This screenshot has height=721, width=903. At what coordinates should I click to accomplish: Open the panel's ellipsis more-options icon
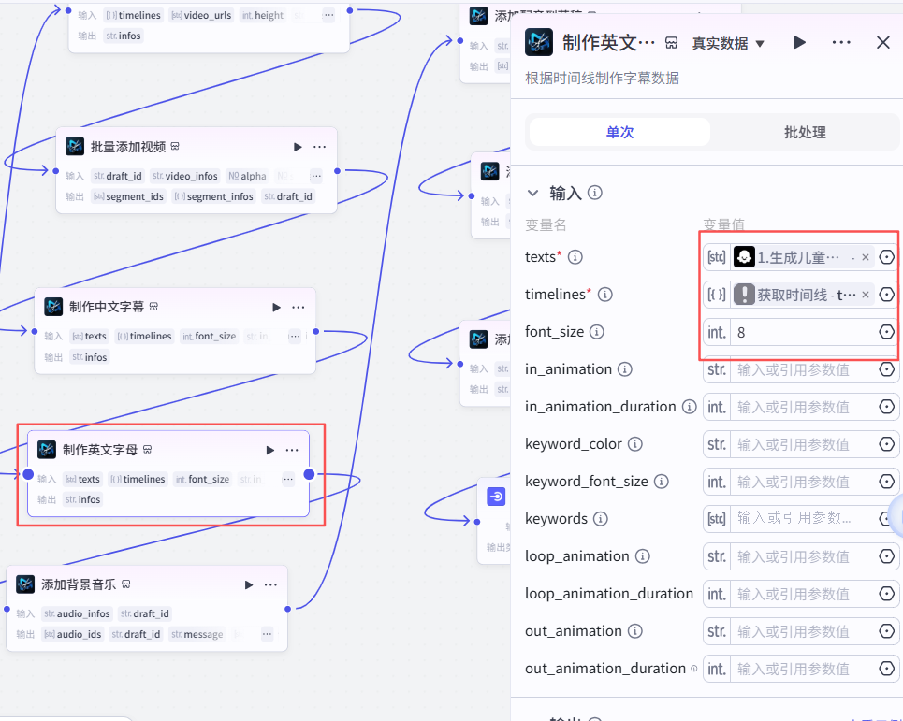coord(841,42)
